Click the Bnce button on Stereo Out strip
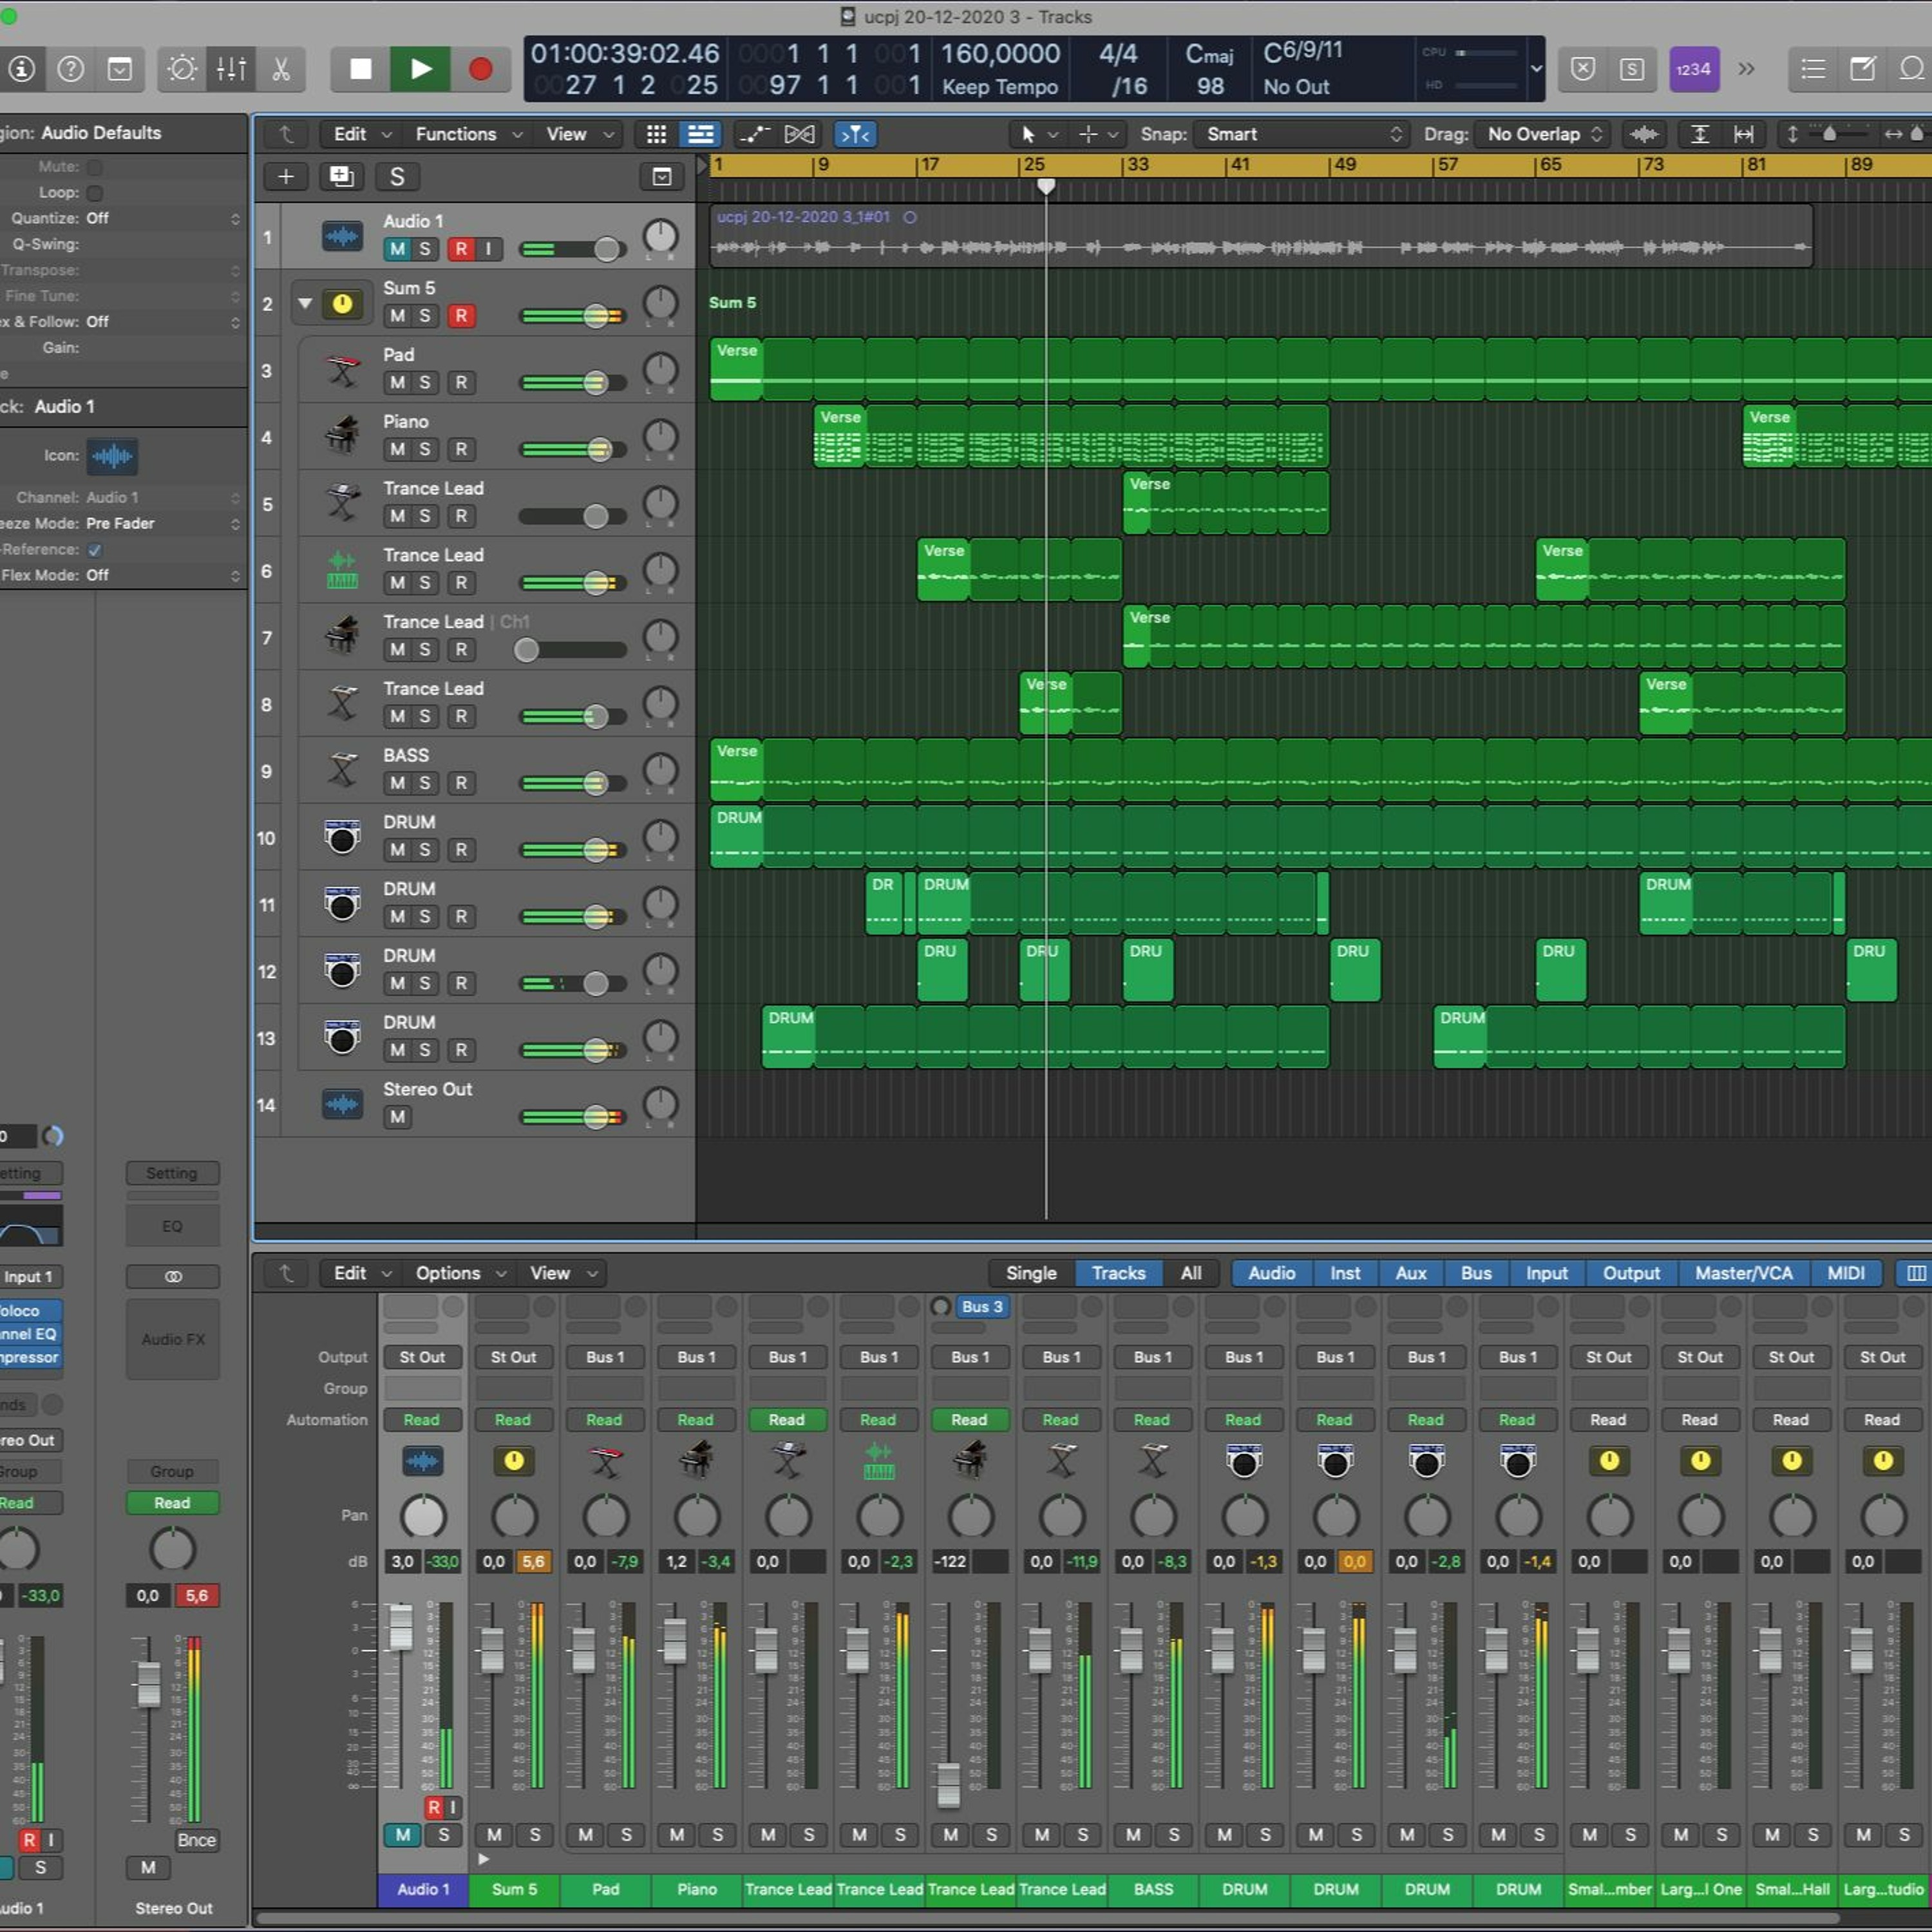Viewport: 1932px width, 1932px height. 196,1840
